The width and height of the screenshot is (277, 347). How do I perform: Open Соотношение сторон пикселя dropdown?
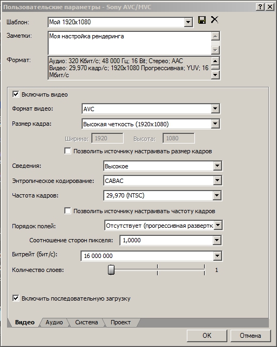click(217, 240)
